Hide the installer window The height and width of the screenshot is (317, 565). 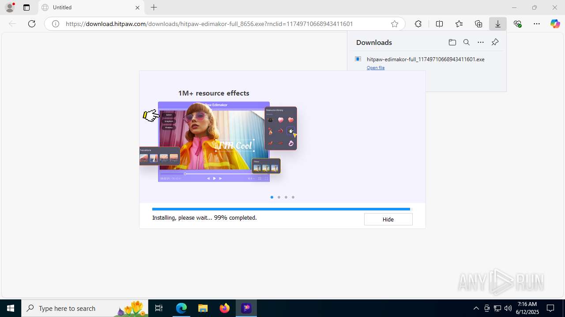tap(388, 219)
